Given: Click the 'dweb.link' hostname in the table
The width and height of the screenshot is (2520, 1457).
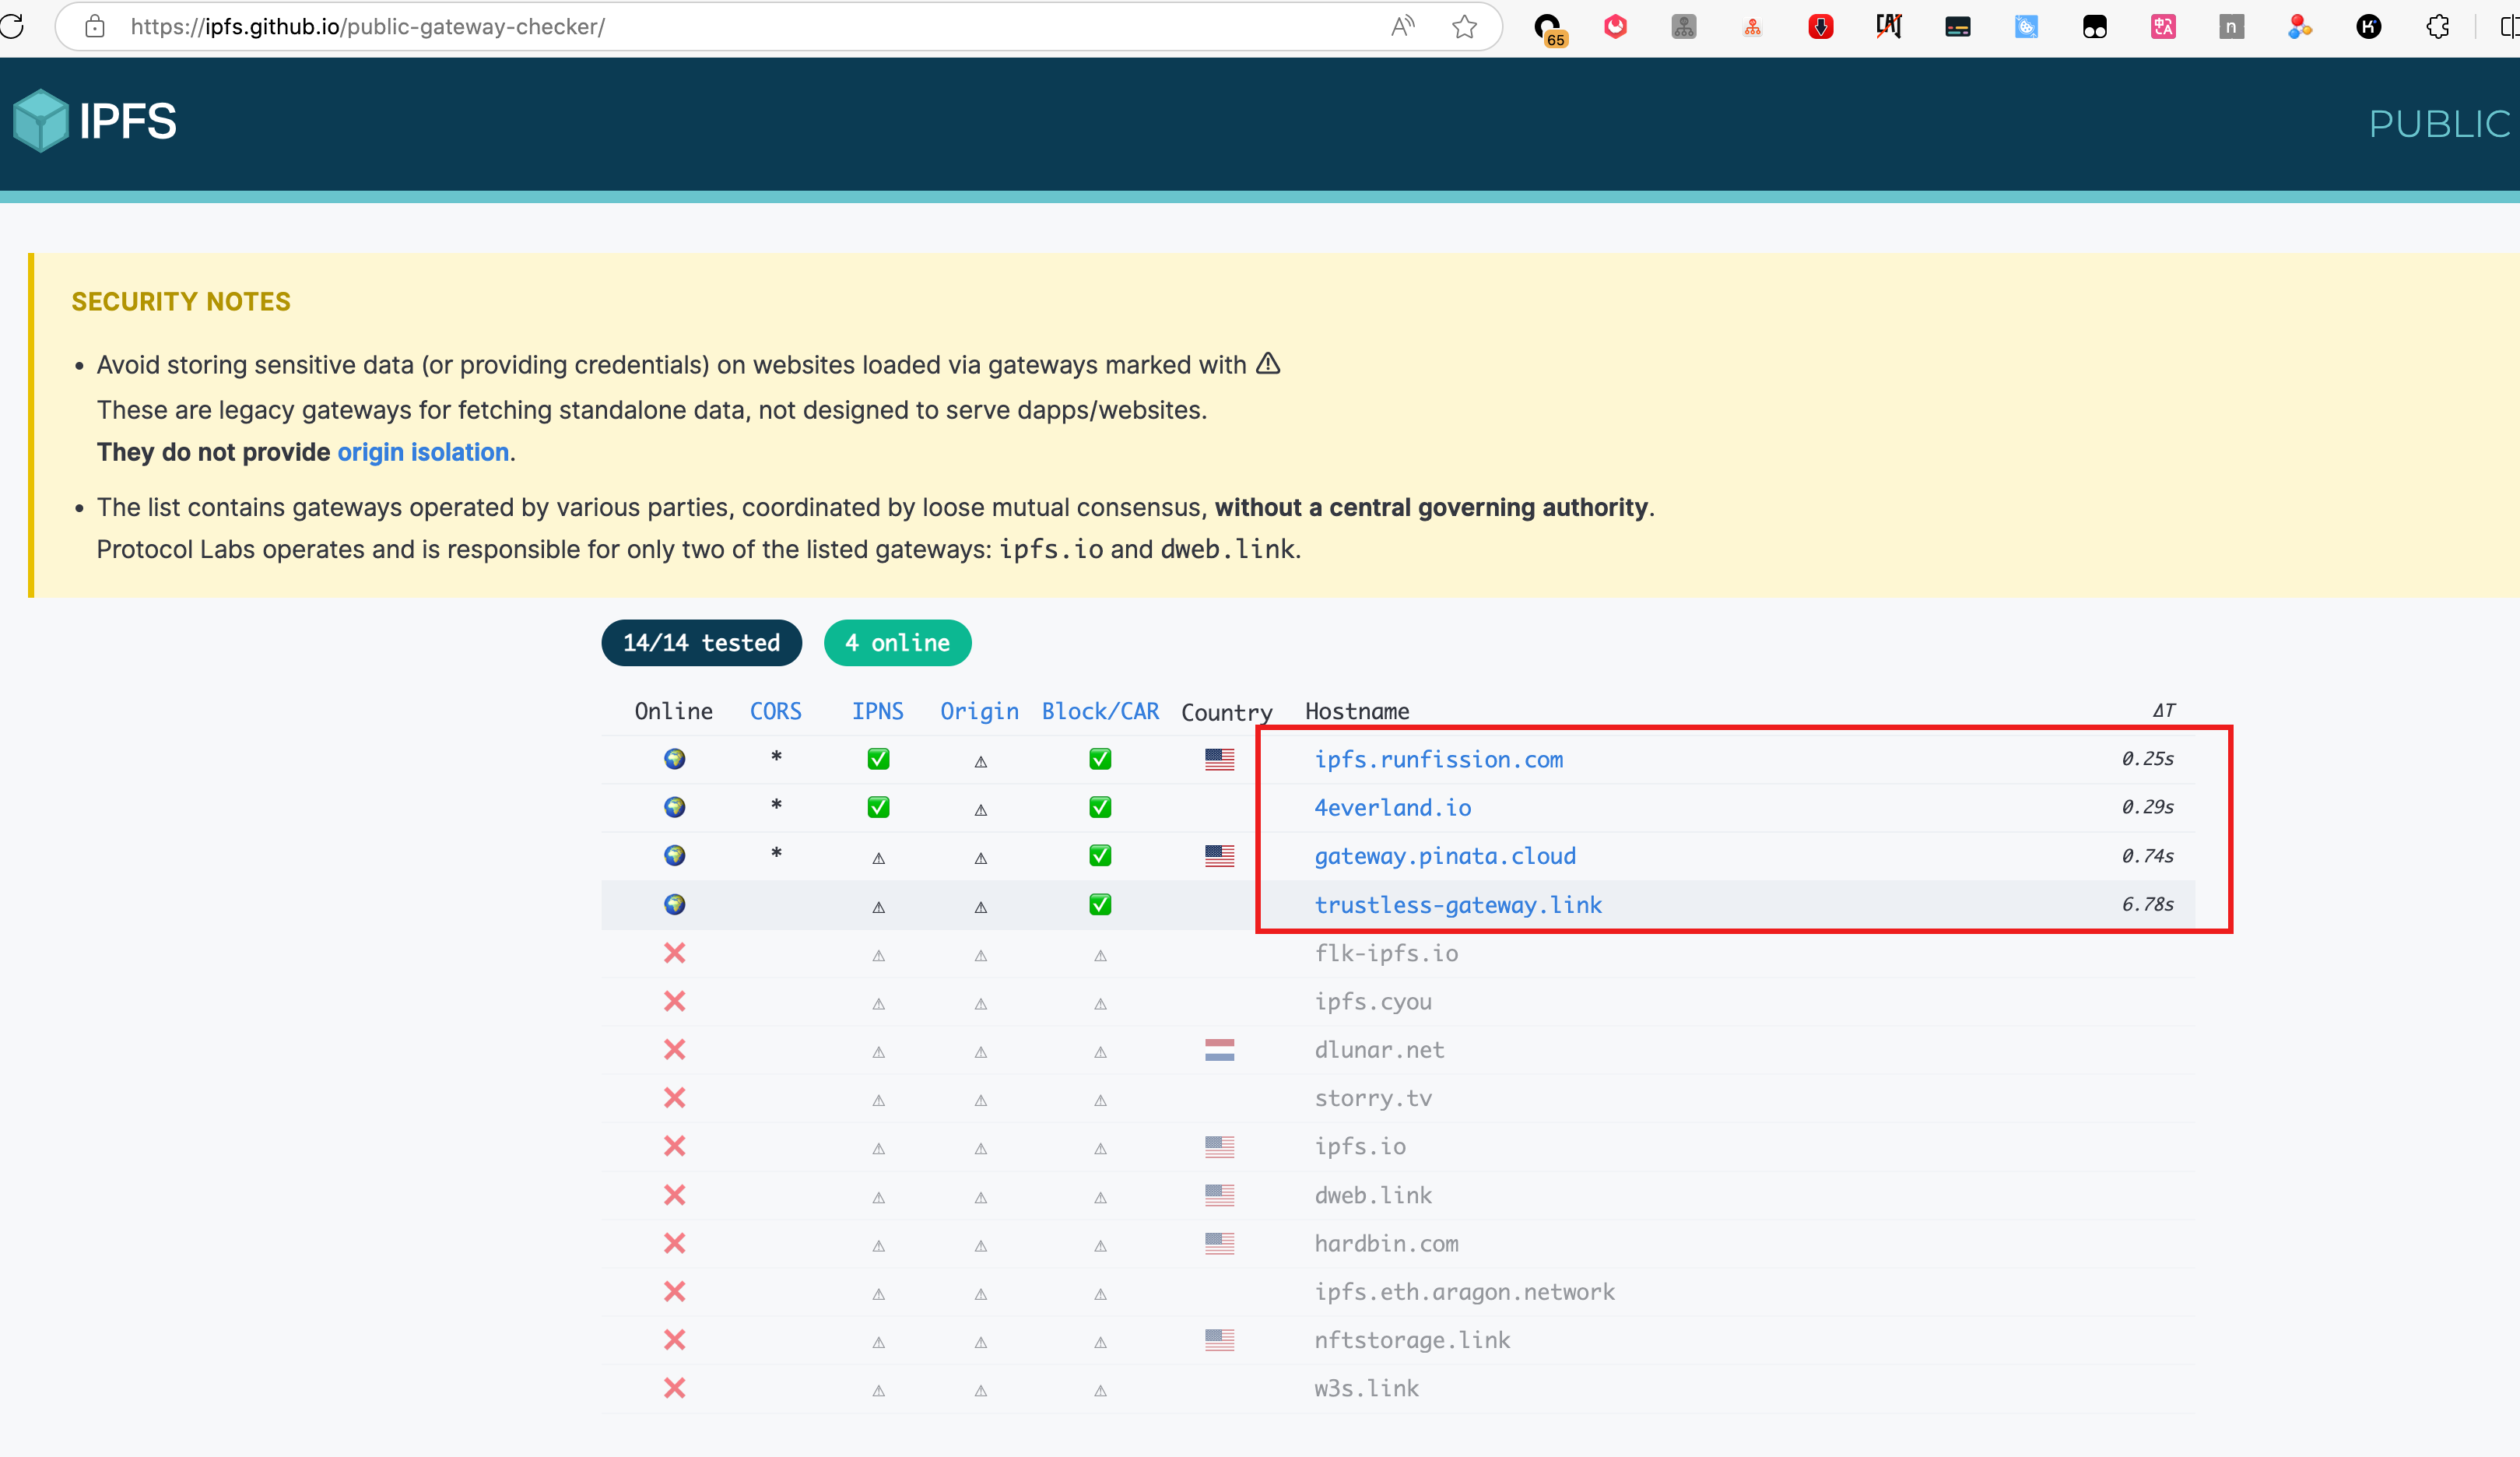Looking at the screenshot, I should pos(1373,1195).
